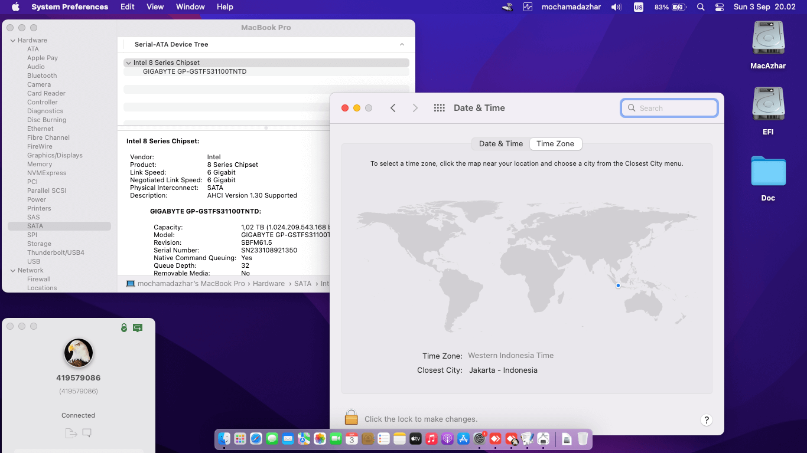Click the green screen icon in the AnyDesk window
This screenshot has width=807, height=453.
(138, 327)
